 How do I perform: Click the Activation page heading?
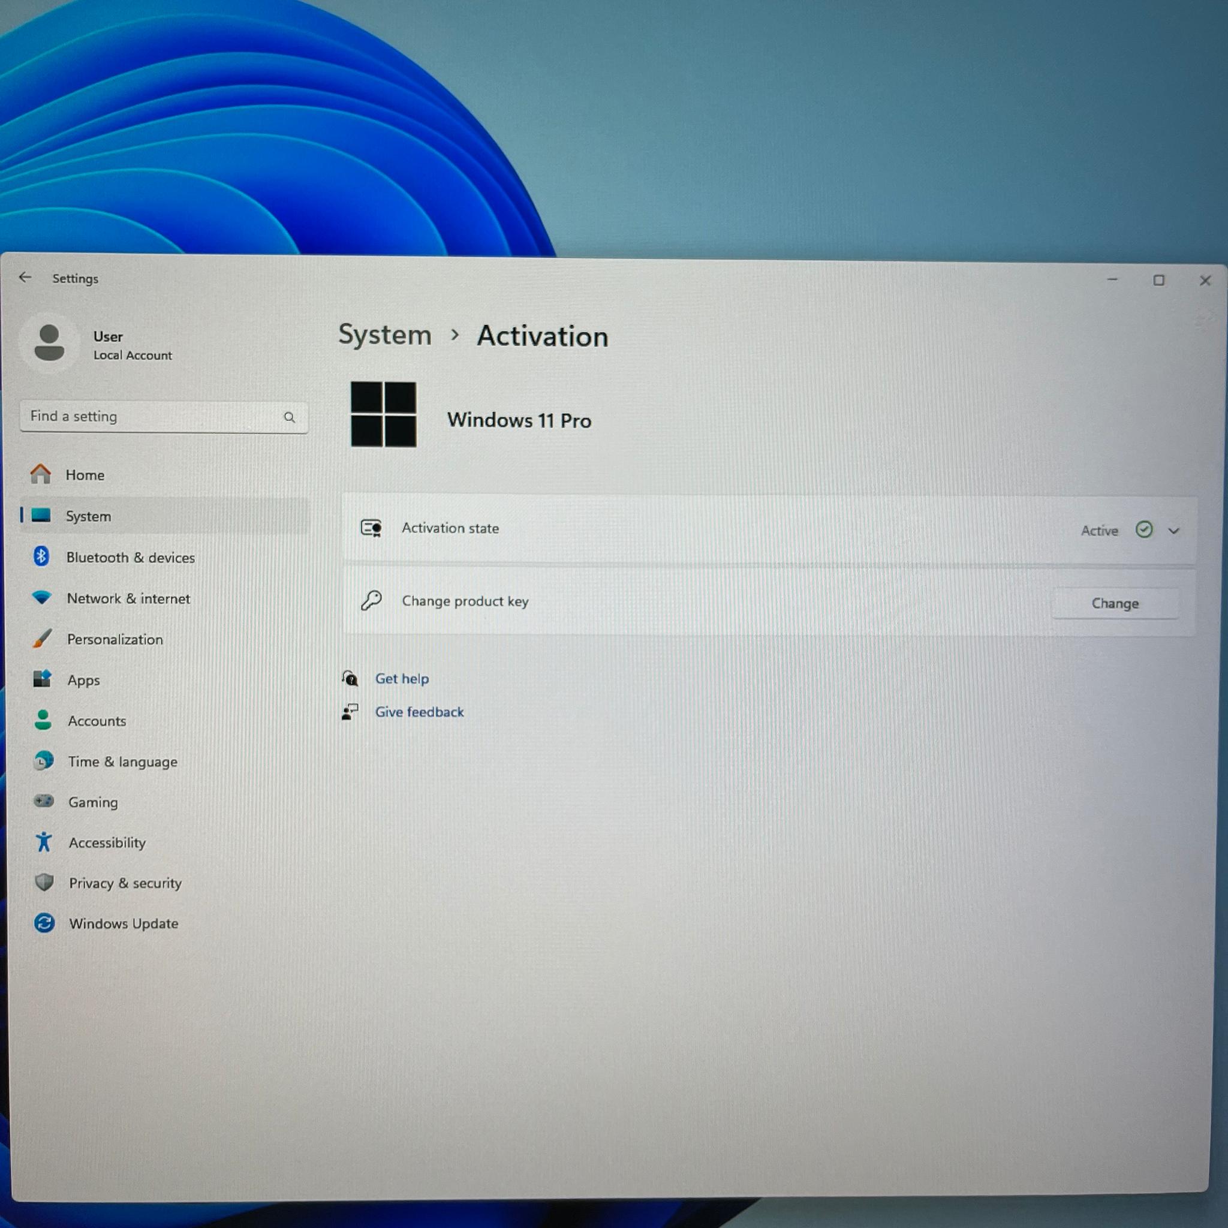click(542, 336)
